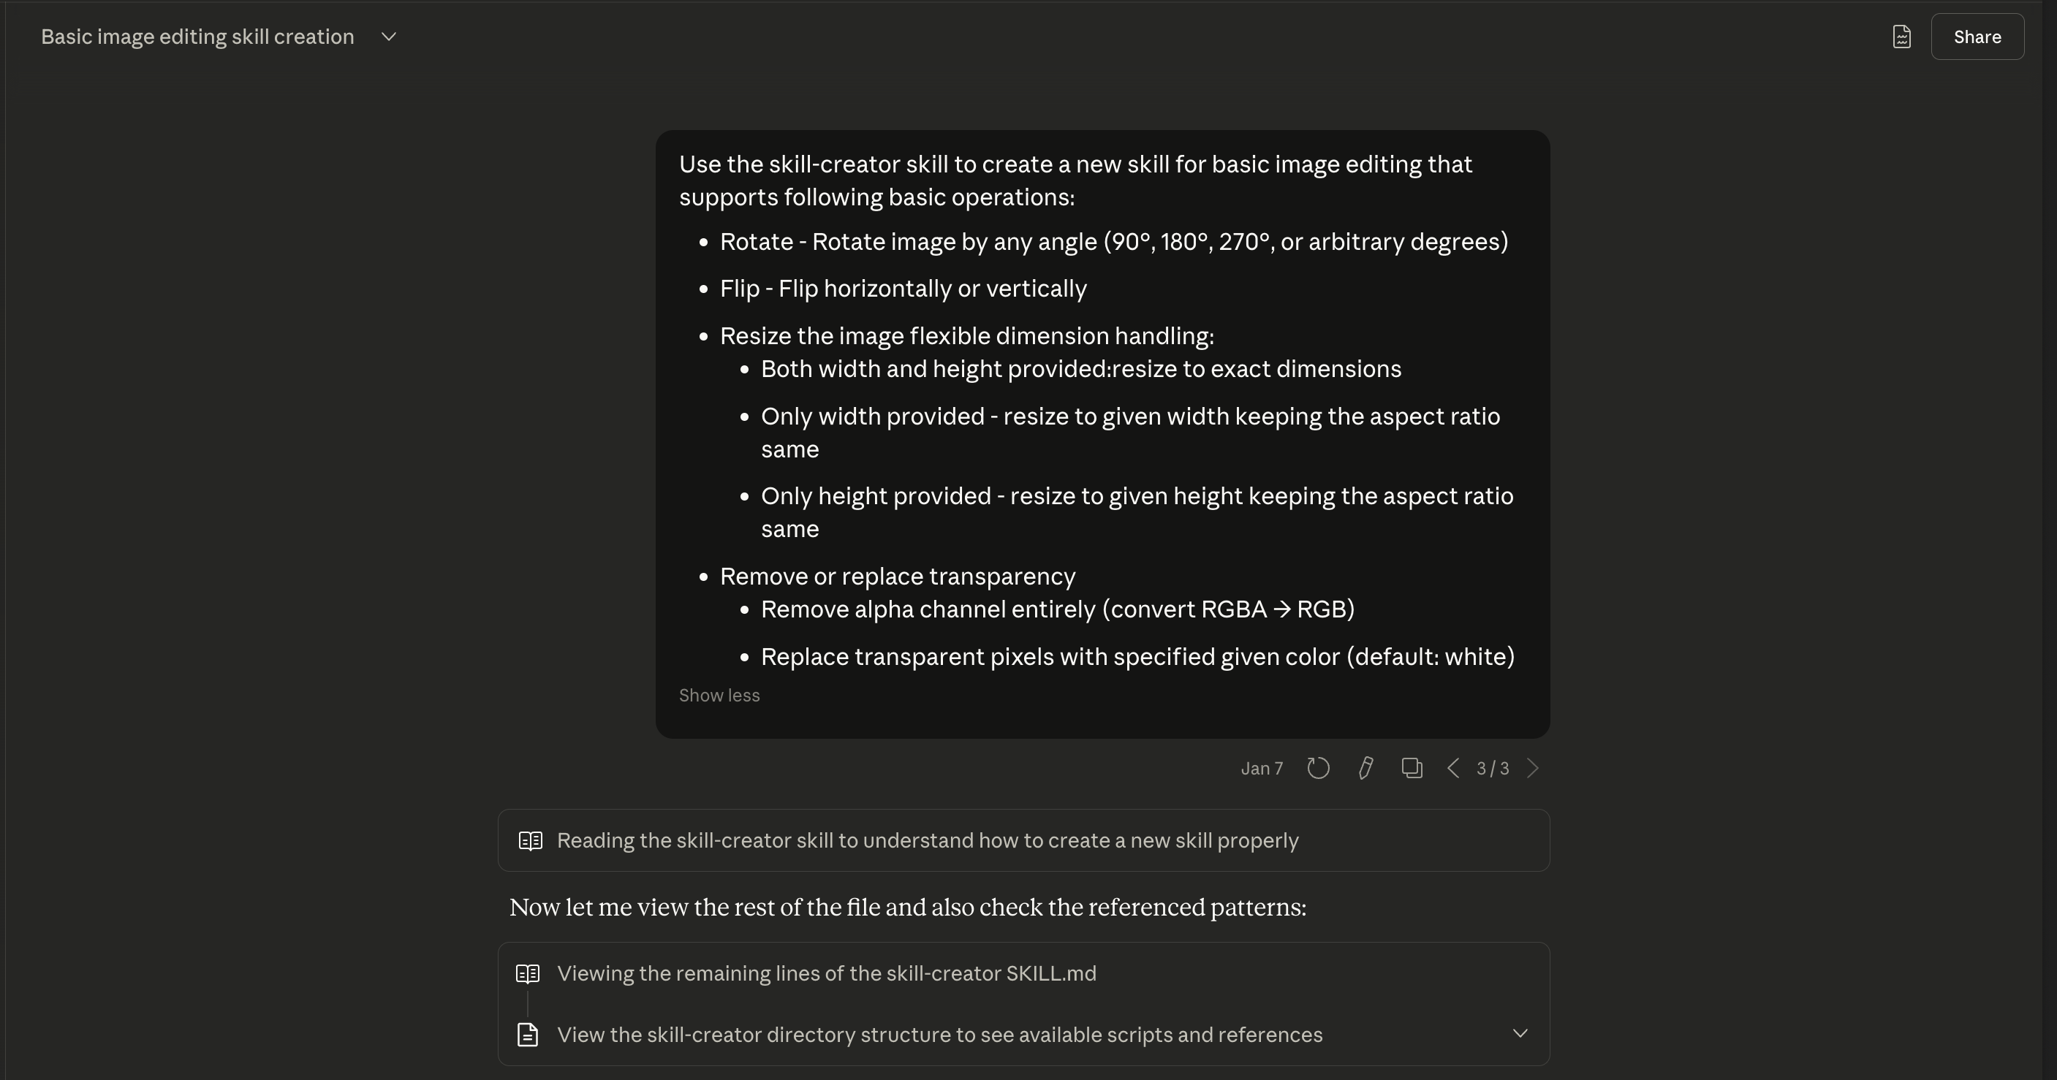Collapse the message with "Show less"
Viewport: 2057px width, 1080px height.
pyautogui.click(x=719, y=695)
